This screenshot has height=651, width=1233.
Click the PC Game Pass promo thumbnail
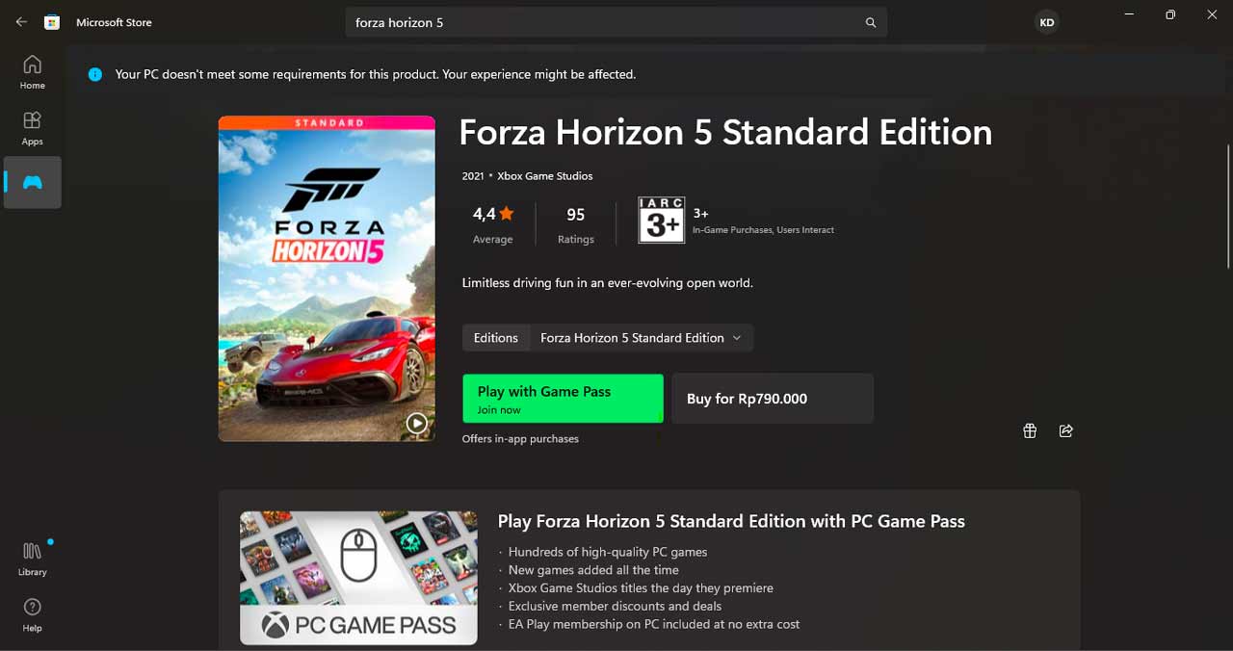(x=358, y=577)
